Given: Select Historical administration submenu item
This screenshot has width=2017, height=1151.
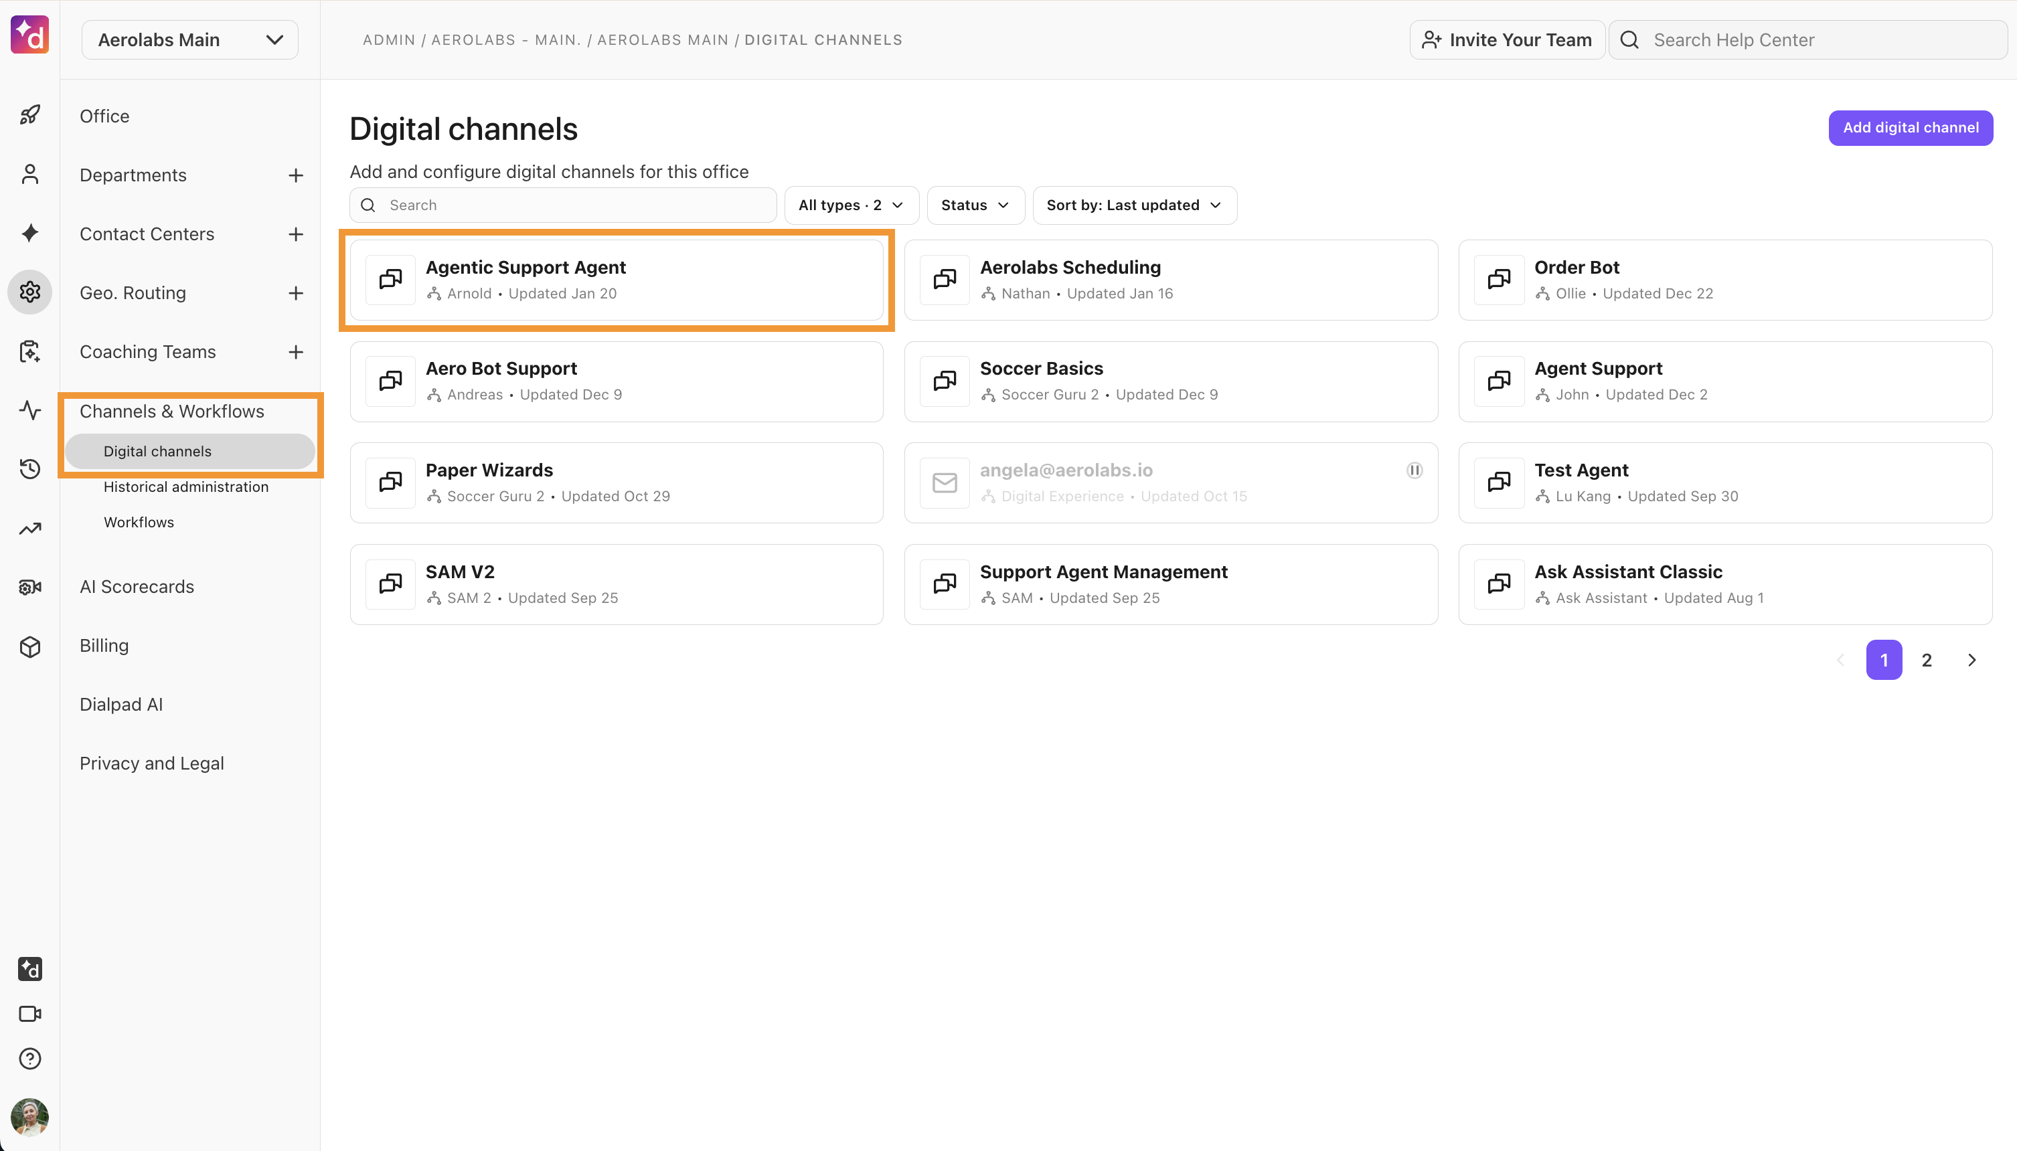Looking at the screenshot, I should pyautogui.click(x=186, y=487).
